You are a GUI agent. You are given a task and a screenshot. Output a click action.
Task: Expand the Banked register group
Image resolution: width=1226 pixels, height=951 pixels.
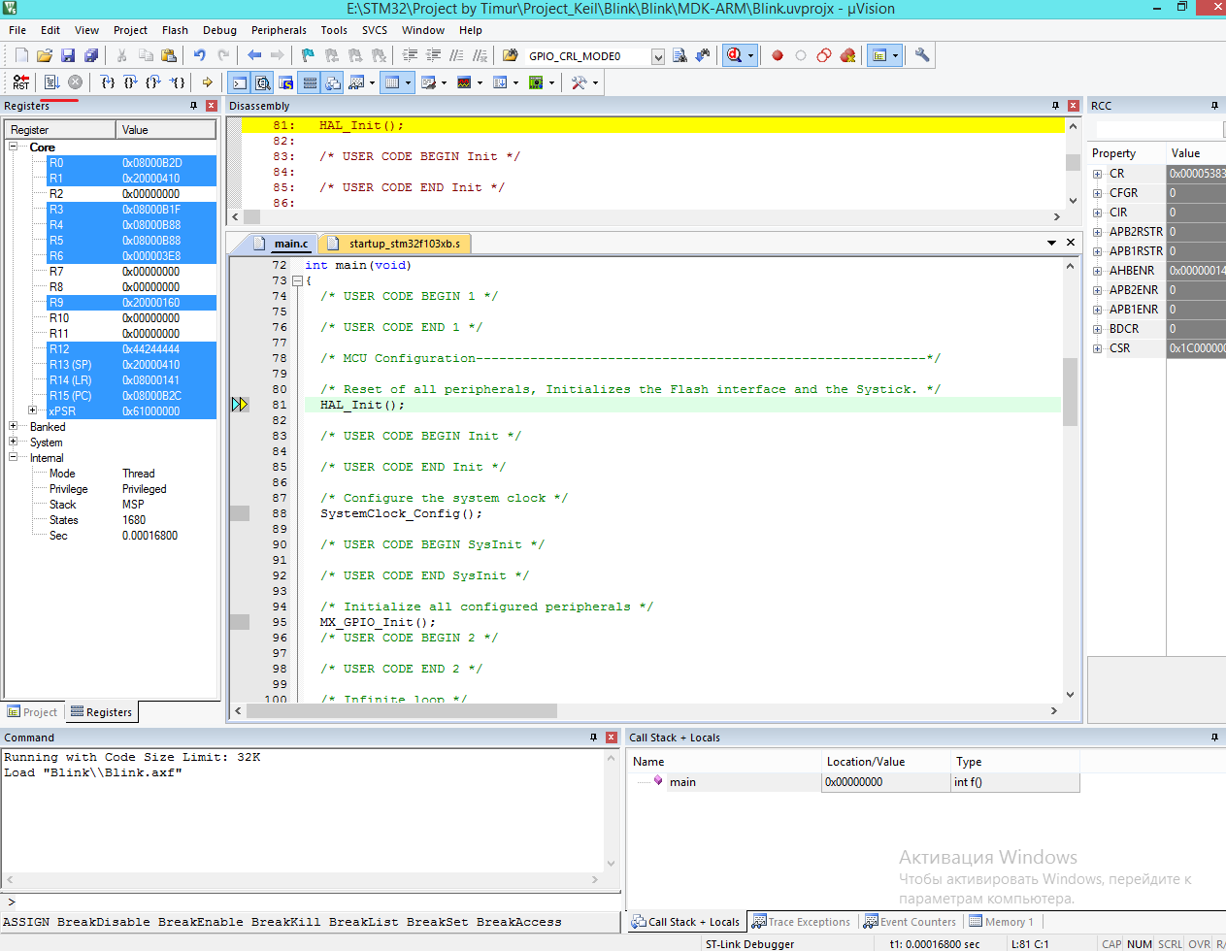(14, 426)
